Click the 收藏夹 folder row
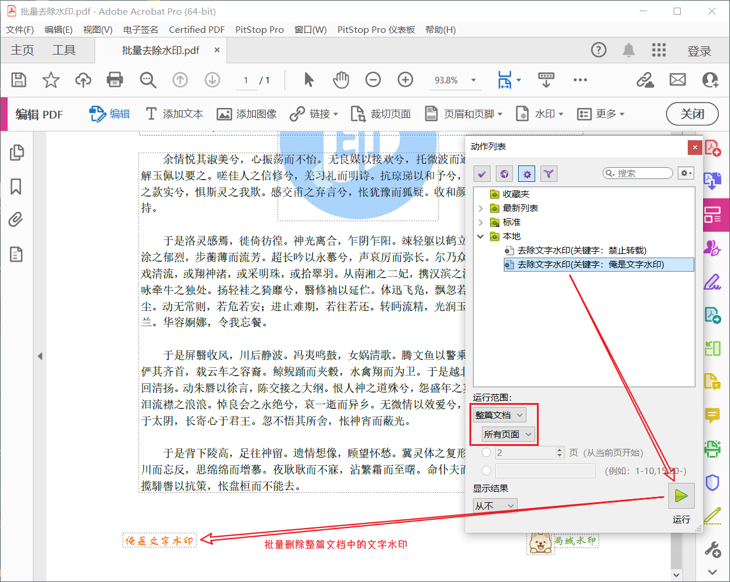 (510, 194)
